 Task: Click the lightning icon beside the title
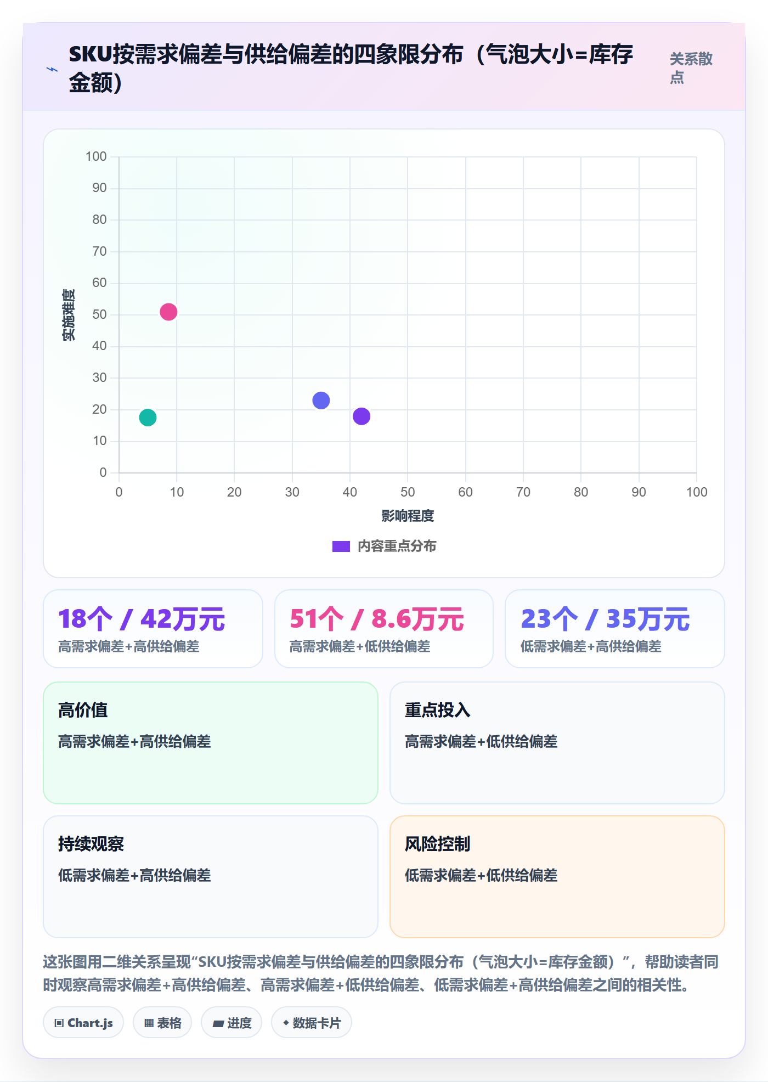[x=52, y=69]
